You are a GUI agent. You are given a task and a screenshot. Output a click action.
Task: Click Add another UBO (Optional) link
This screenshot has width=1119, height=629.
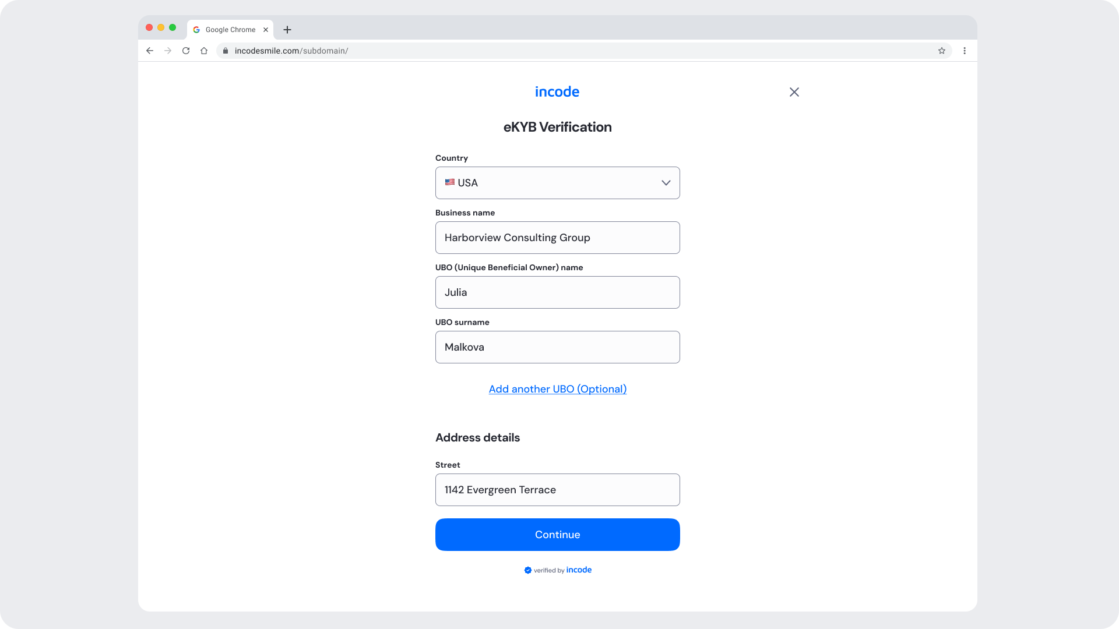(x=557, y=389)
